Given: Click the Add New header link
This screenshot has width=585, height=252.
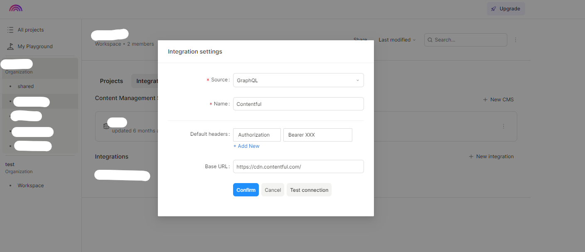Looking at the screenshot, I should [x=246, y=146].
